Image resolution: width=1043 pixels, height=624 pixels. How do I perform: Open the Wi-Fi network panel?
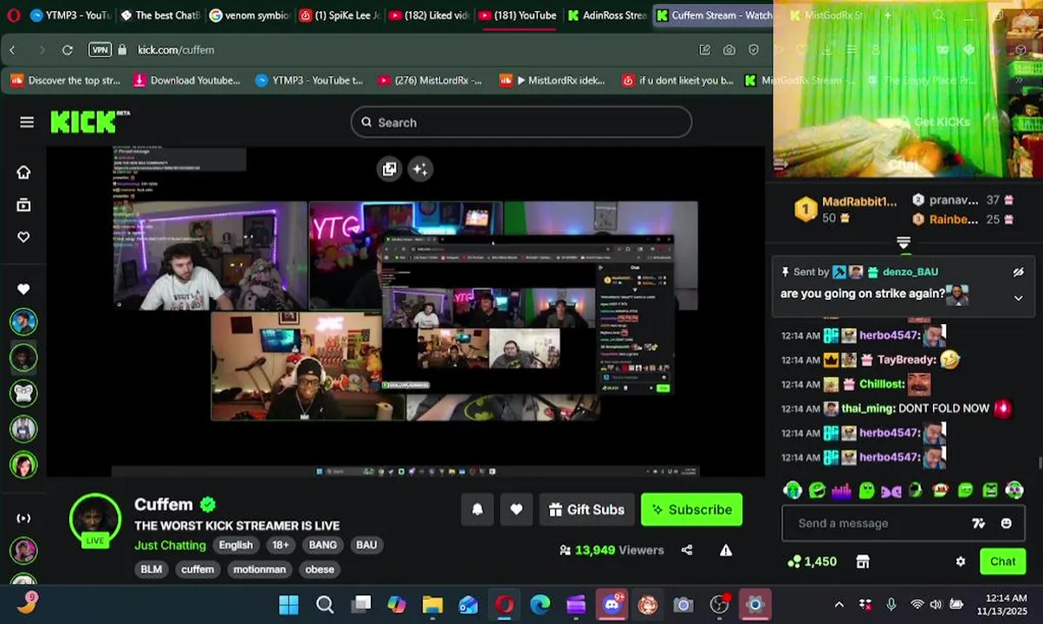[x=917, y=604]
